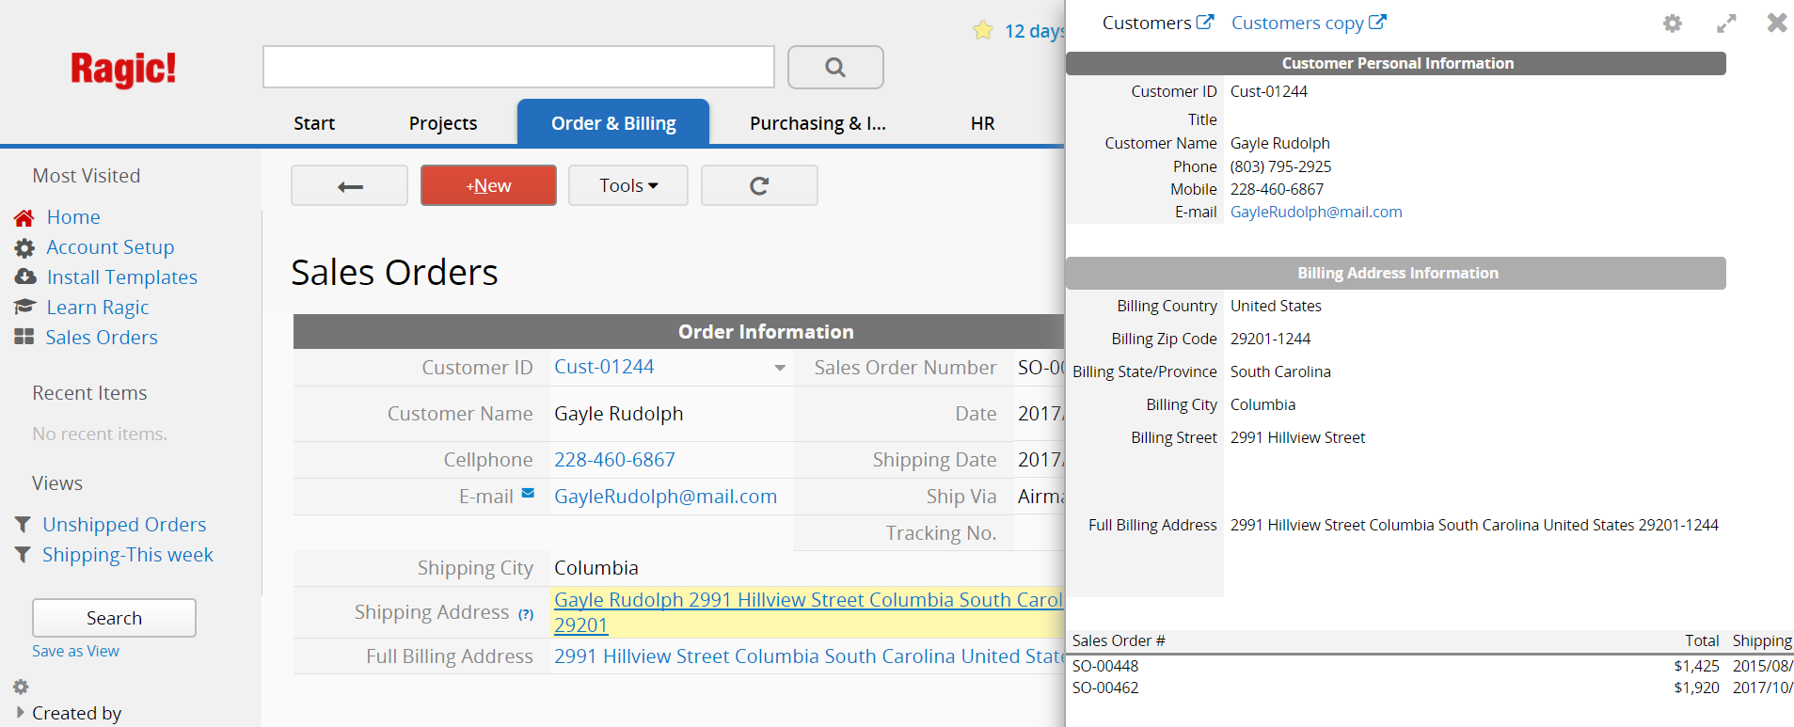Click the Shipping-This week filter icon
This screenshot has height=727, width=1794.
(x=23, y=555)
